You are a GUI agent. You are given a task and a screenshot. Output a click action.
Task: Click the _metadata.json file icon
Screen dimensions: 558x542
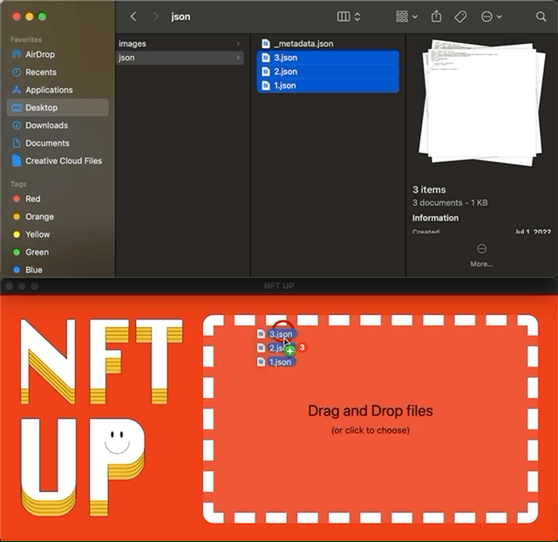coord(265,44)
